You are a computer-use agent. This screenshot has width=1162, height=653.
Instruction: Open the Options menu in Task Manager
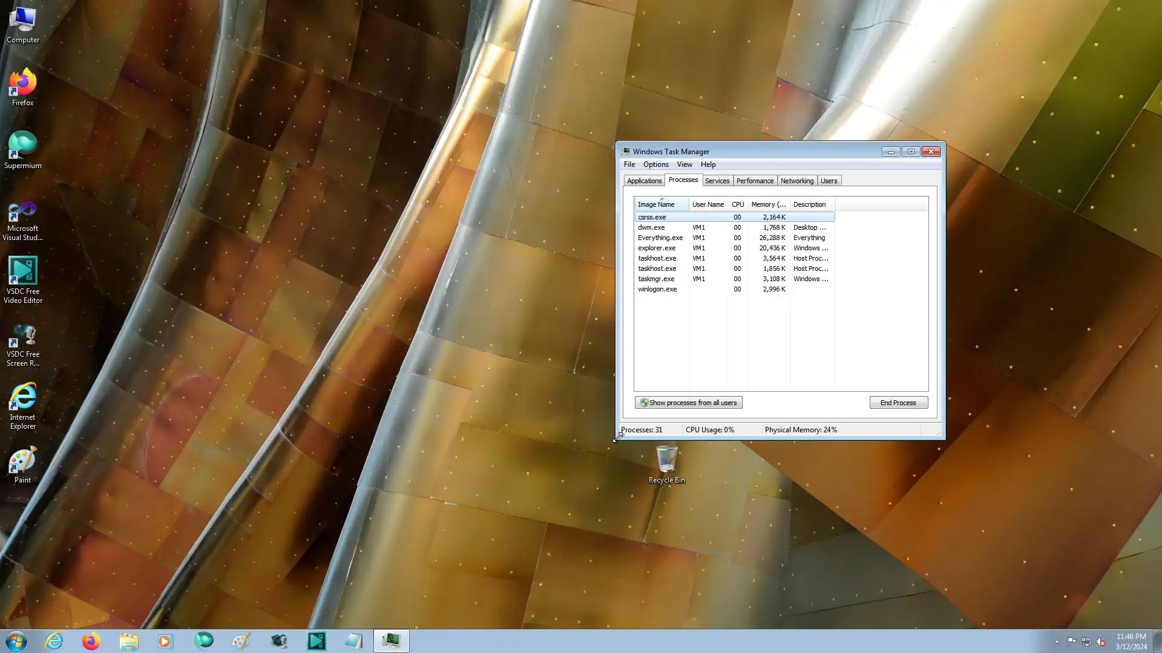[655, 164]
